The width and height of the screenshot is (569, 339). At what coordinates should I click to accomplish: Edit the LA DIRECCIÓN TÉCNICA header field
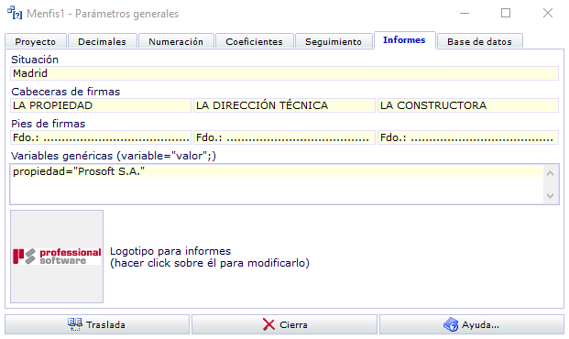point(284,105)
